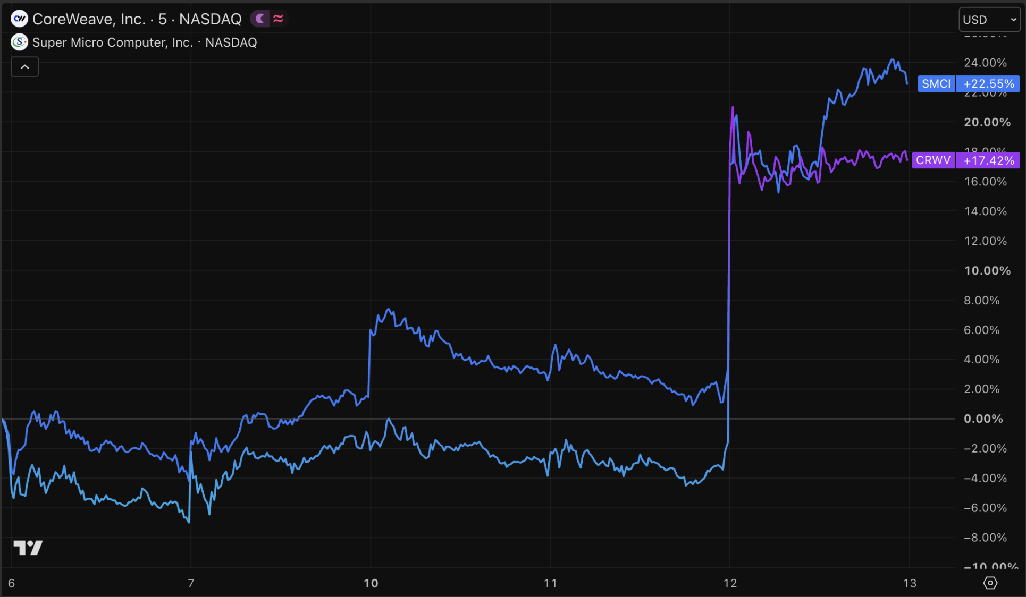Click the 24.00% scale label

point(985,63)
